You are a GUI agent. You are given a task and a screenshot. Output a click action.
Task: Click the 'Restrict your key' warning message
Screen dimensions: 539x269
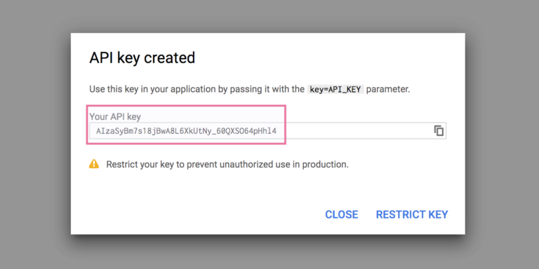pyautogui.click(x=227, y=165)
